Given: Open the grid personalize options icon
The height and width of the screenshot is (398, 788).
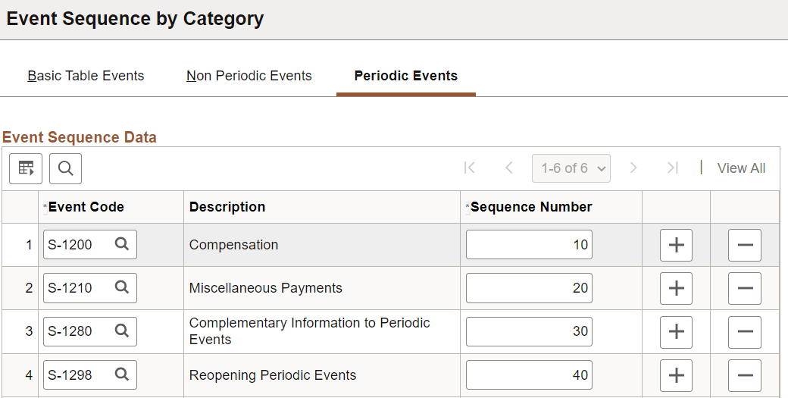Looking at the screenshot, I should pyautogui.click(x=26, y=168).
